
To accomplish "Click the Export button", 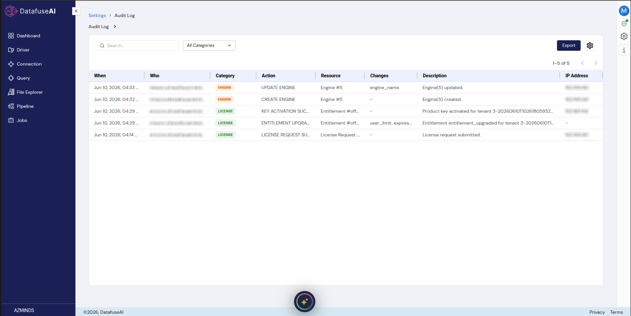I will pos(569,45).
